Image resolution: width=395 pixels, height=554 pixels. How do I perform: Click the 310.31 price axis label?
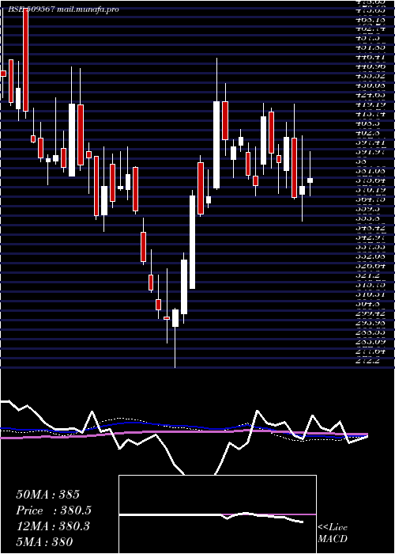tap(371, 294)
